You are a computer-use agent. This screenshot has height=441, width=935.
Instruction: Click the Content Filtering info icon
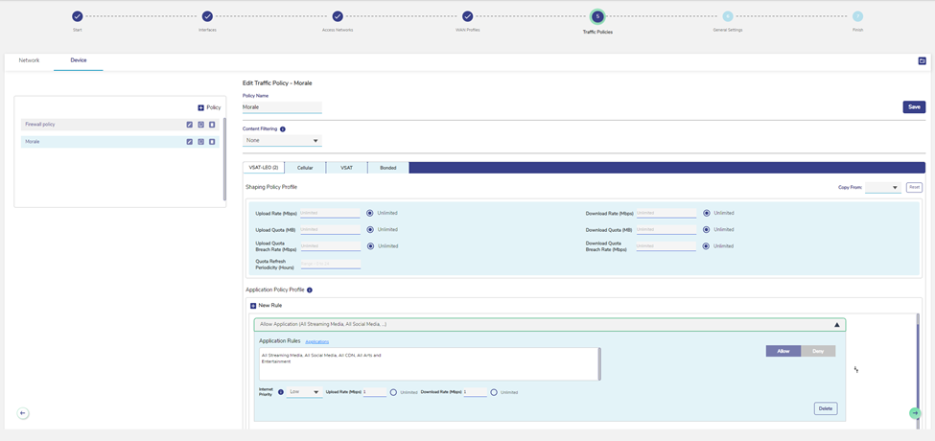283,128
